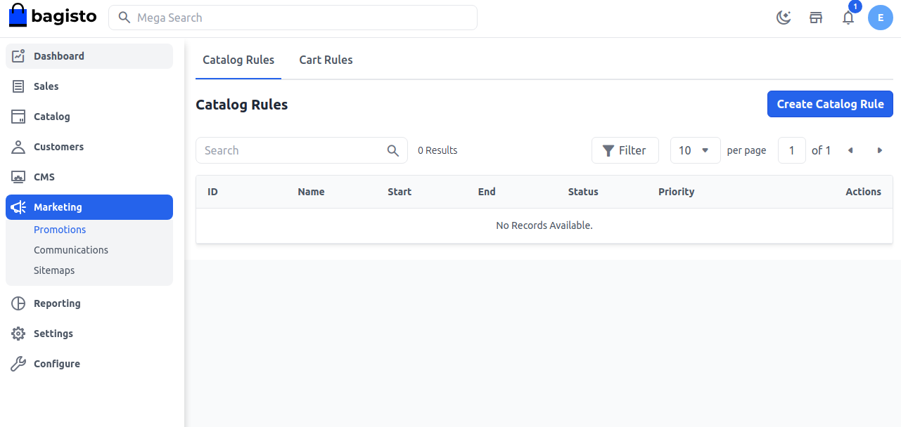Open the Filter panel
The image size is (901, 427).
[625, 150]
